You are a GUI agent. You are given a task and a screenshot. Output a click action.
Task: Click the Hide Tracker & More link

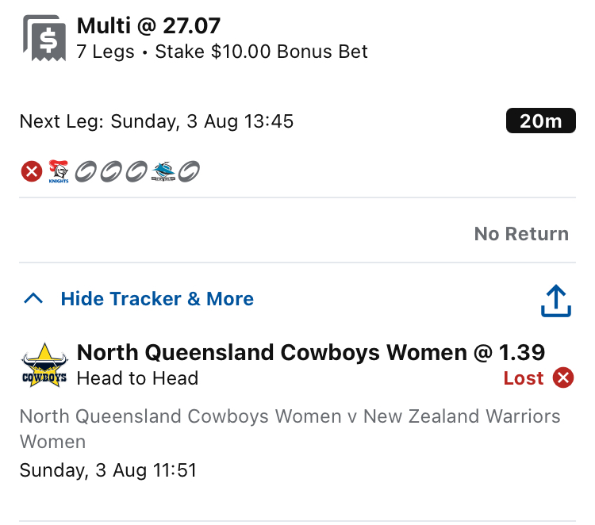(x=157, y=298)
